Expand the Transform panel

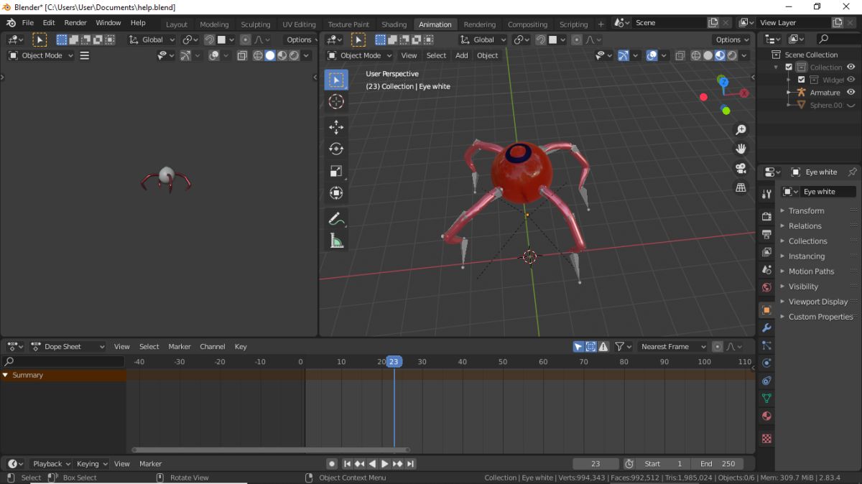(806, 211)
